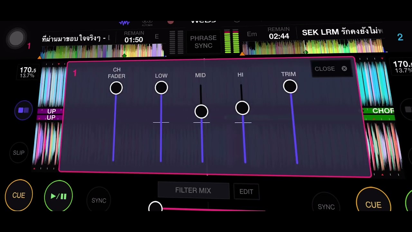Tap the REMAIN 01:50 time display

pyautogui.click(x=134, y=37)
